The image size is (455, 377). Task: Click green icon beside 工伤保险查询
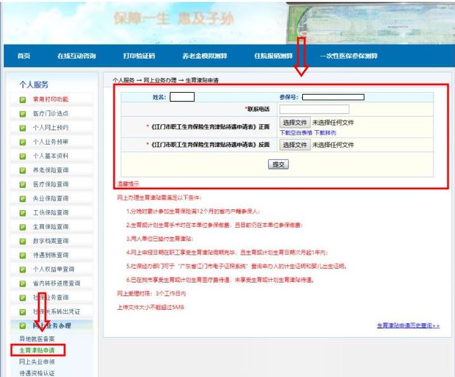tap(23, 213)
